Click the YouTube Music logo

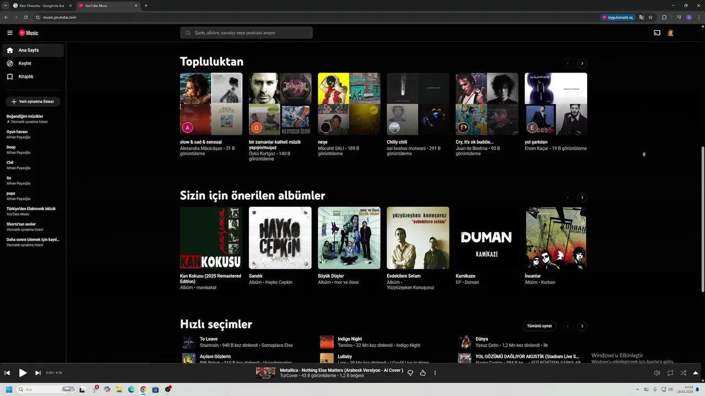29,33
